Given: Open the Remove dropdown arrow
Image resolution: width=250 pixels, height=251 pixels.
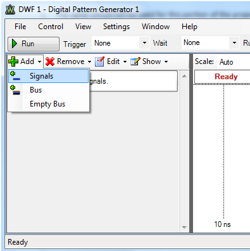Looking at the screenshot, I should tap(89, 61).
